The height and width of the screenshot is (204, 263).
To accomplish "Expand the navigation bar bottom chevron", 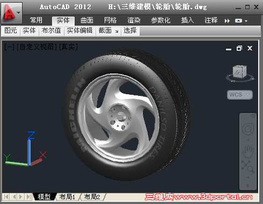I will point(248,186).
